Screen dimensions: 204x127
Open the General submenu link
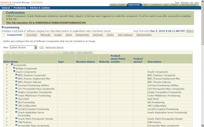pyautogui.click(x=6, y=8)
